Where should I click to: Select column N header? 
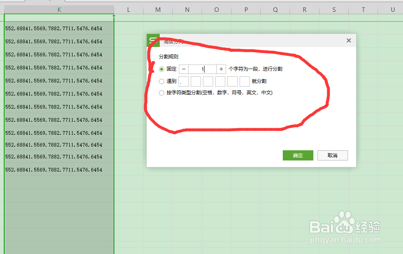[187, 10]
